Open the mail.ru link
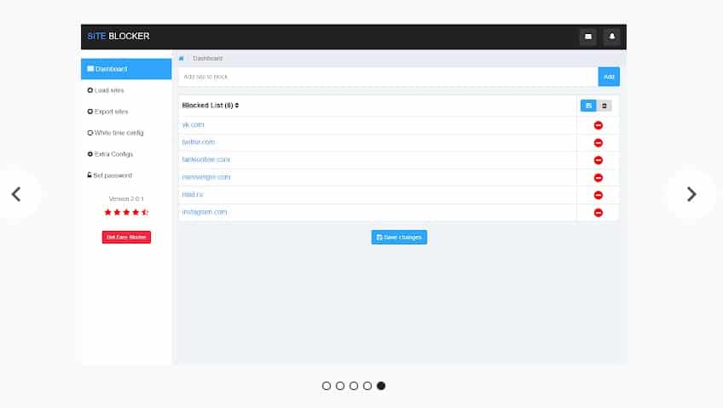723x408 pixels. pos(193,194)
